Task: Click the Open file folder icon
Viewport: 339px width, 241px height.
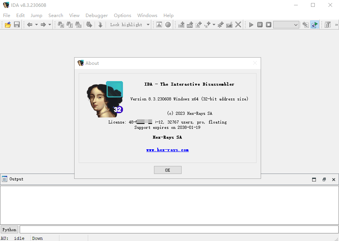Action: (x=8, y=25)
